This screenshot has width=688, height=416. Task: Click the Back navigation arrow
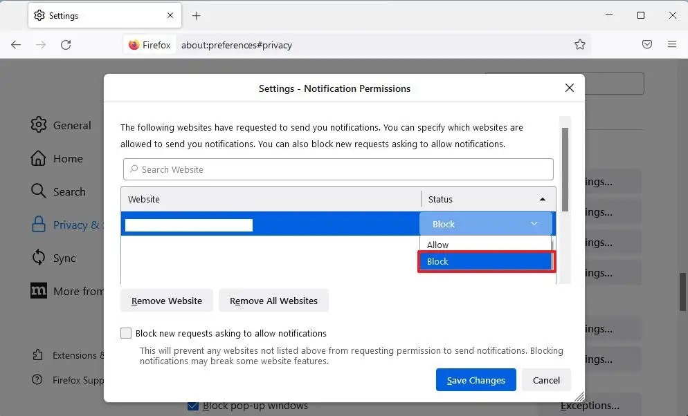(x=16, y=45)
